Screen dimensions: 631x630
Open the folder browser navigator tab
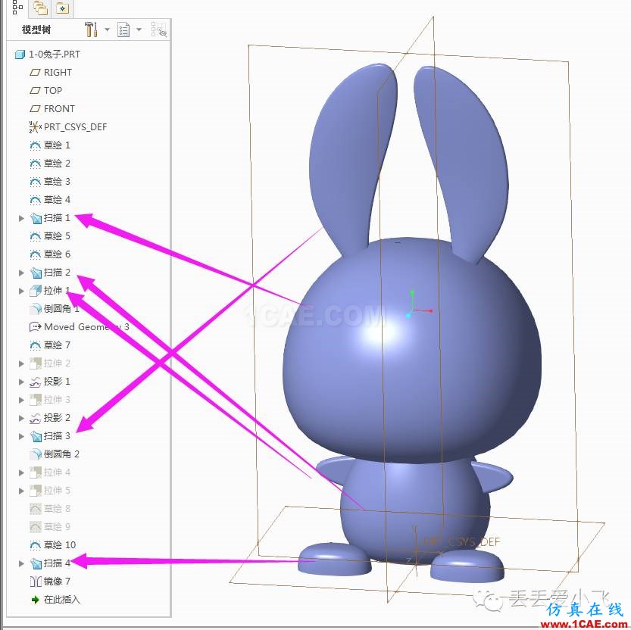[40, 8]
